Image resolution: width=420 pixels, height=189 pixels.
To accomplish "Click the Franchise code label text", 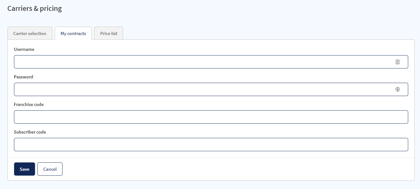I will [x=29, y=104].
